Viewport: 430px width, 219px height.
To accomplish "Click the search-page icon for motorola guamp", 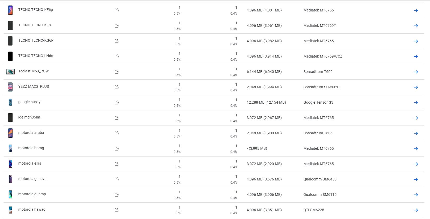I will point(117,195).
